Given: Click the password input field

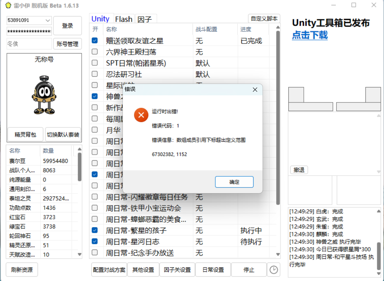Looking at the screenshot, I should (29, 31).
